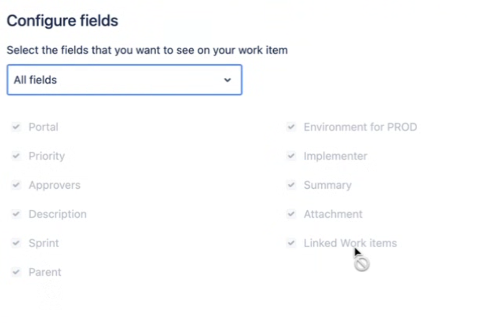
Task: Click the checkmark icon beside Summary
Action: point(291,185)
